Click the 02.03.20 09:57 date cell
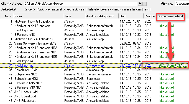The image size is (189, 104). 130,43
